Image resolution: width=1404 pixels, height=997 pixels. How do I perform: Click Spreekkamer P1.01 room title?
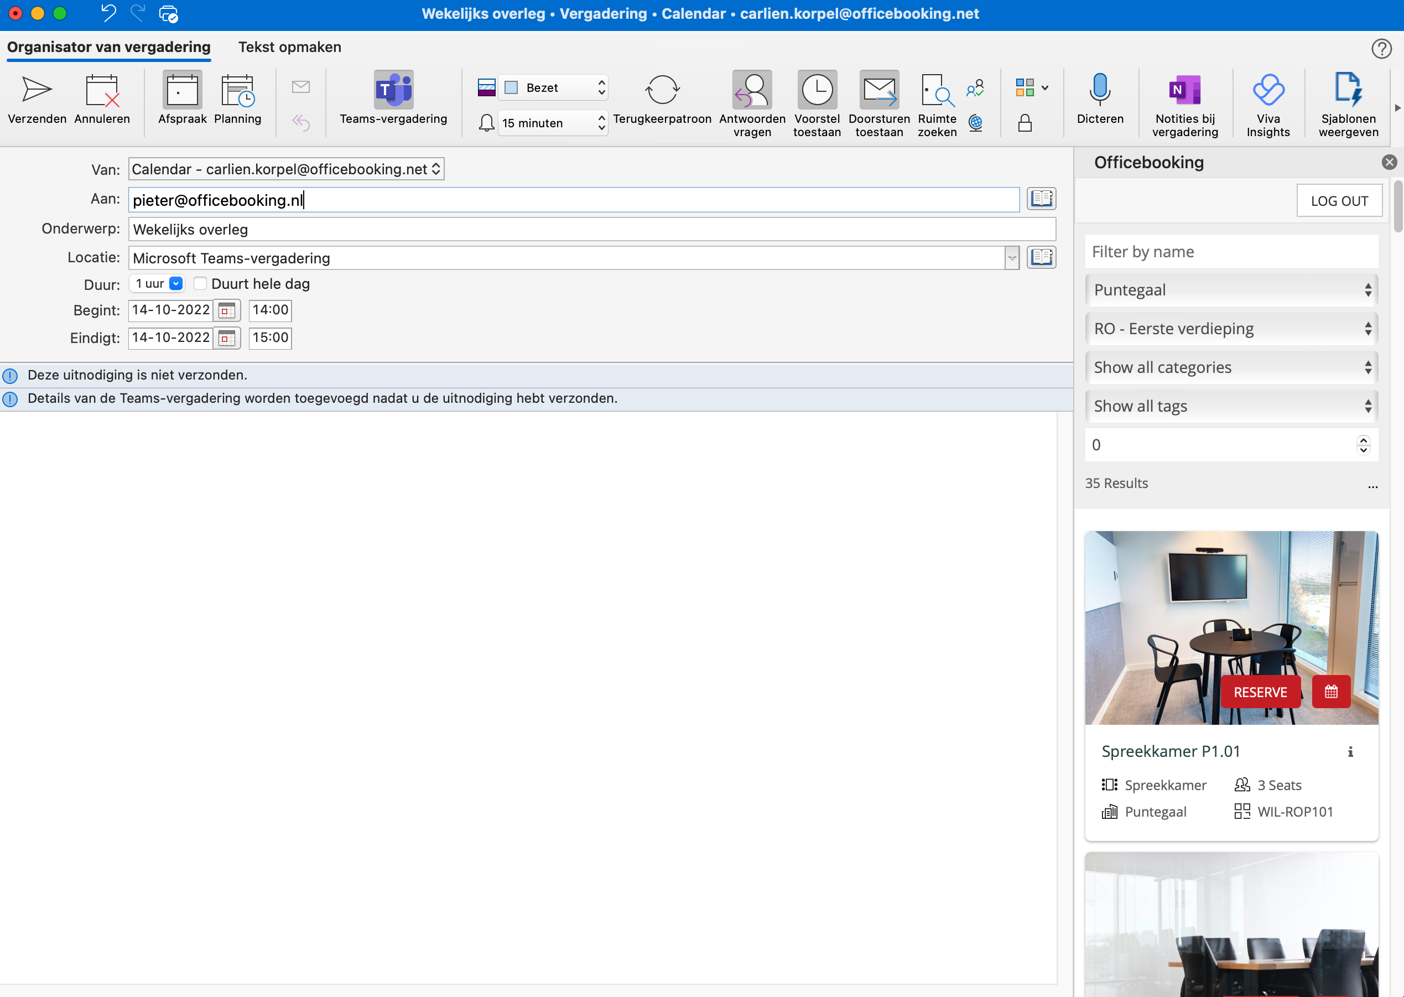click(1171, 752)
